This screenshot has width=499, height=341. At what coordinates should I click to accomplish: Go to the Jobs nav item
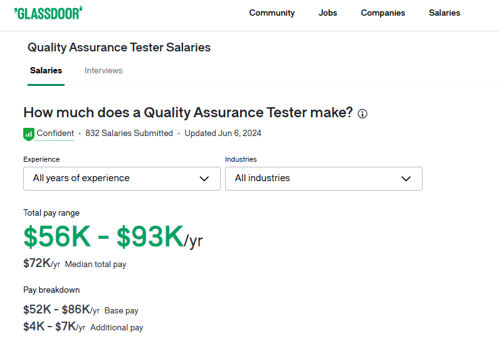coord(327,13)
